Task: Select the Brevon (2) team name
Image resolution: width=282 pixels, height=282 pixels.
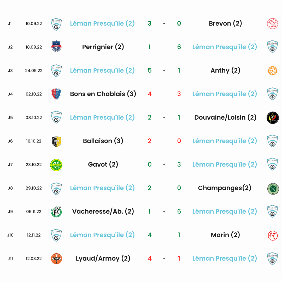Action: pos(225,23)
